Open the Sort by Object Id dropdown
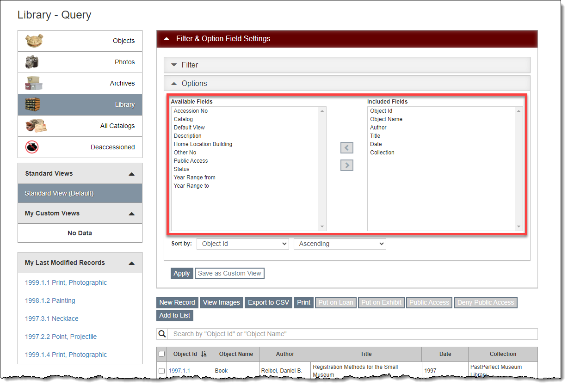Image resolution: width=568 pixels, height=386 pixels. (x=242, y=244)
